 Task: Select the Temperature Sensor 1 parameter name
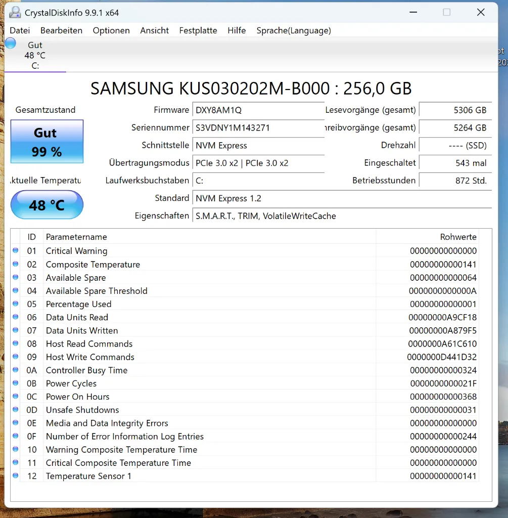[88, 476]
